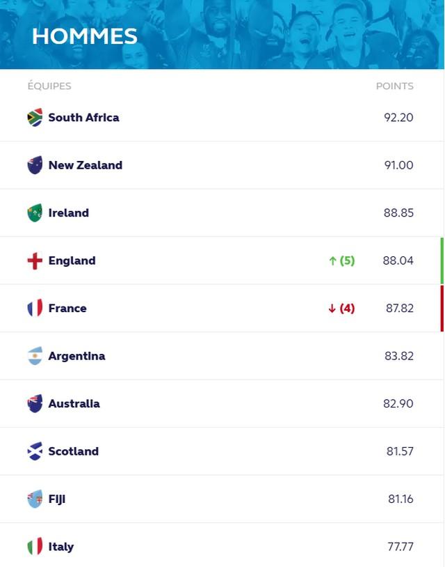Viewport: 445px width, 567px height.
Task: Click the France flag icon
Action: coord(35,308)
